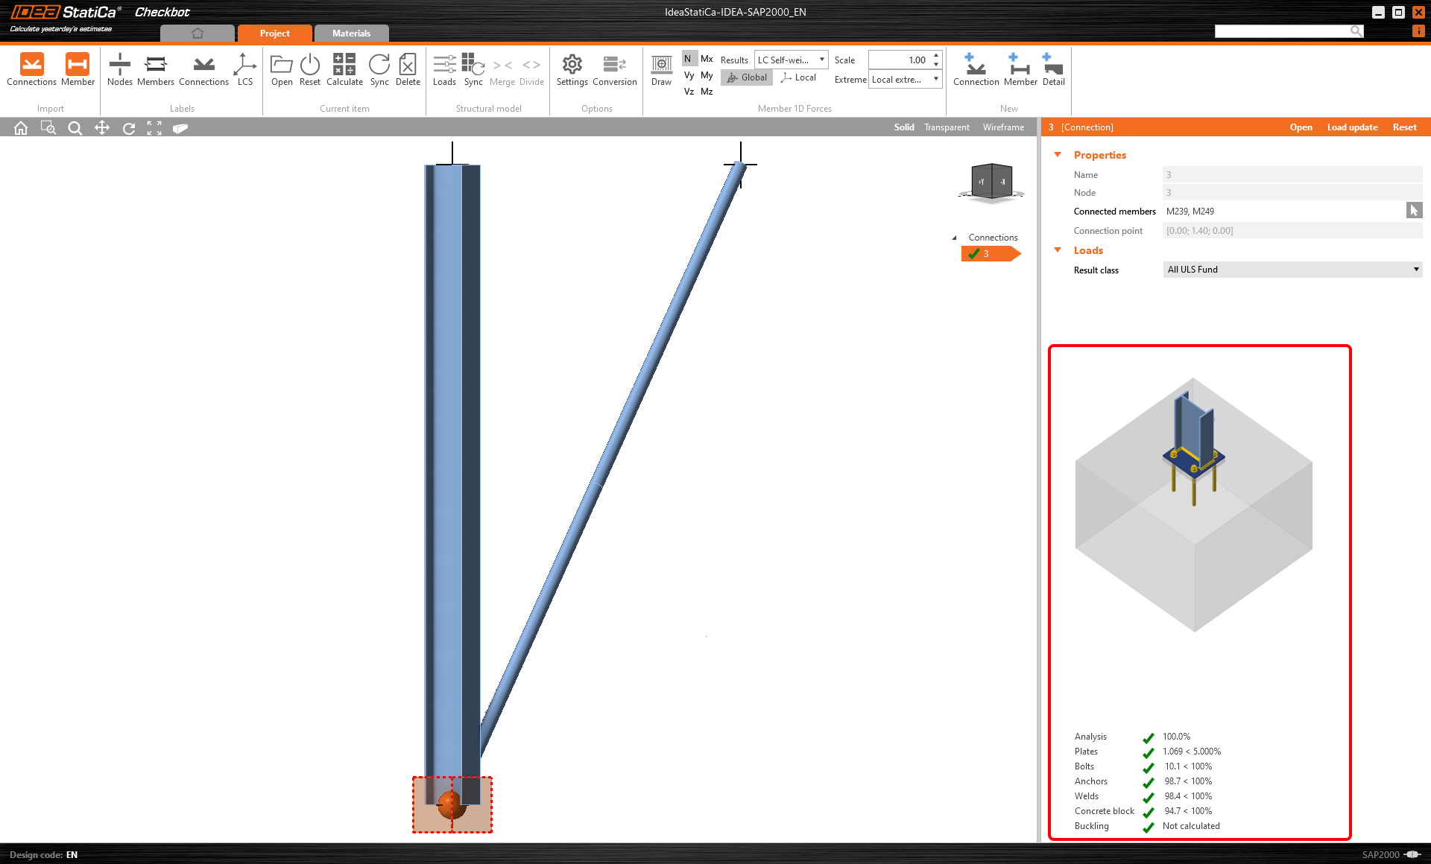1431x864 pixels.
Task: Switch to the Materials tab
Action: coord(351,34)
